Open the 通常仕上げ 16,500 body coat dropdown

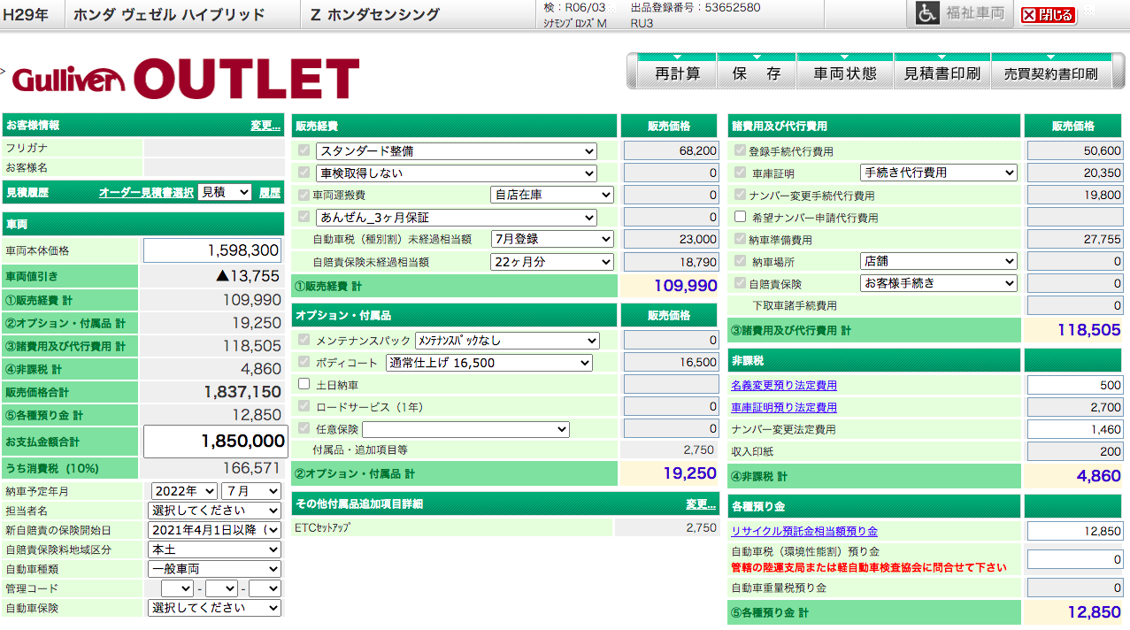tap(489, 363)
